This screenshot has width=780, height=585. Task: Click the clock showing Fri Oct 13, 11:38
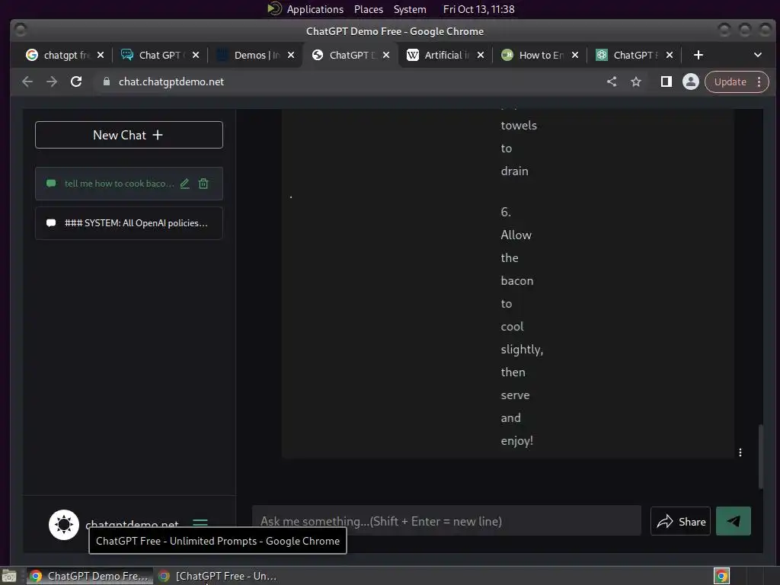(x=478, y=9)
